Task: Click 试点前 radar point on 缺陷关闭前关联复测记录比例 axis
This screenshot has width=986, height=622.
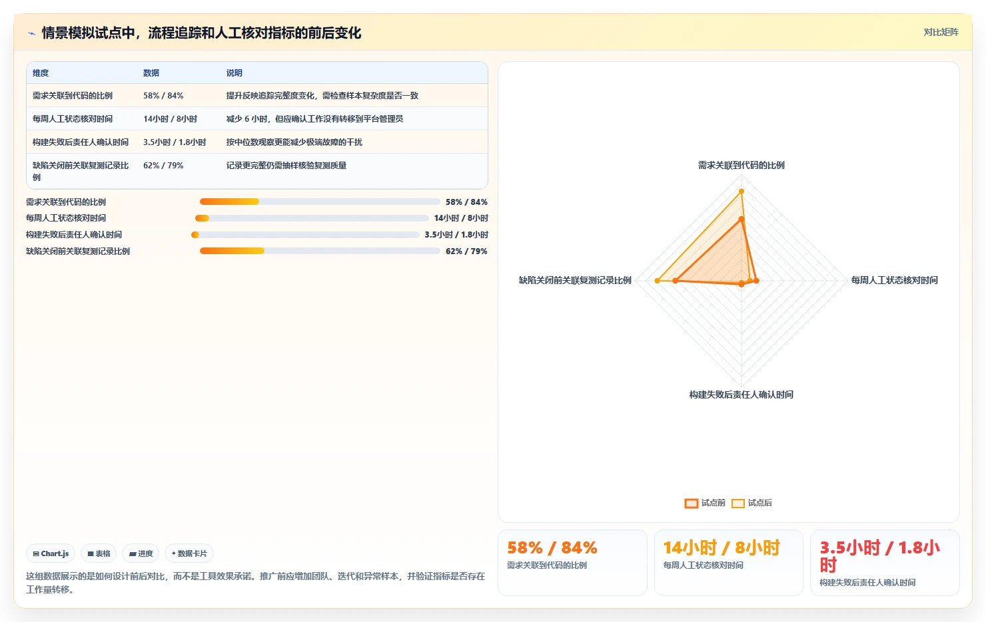Action: pyautogui.click(x=676, y=281)
